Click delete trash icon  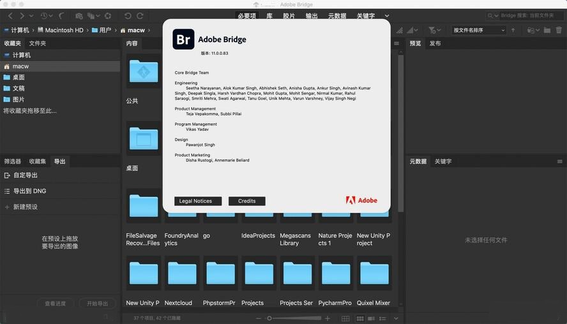coord(559,31)
